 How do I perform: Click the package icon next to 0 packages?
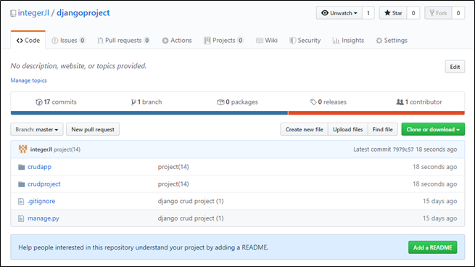tap(220, 102)
